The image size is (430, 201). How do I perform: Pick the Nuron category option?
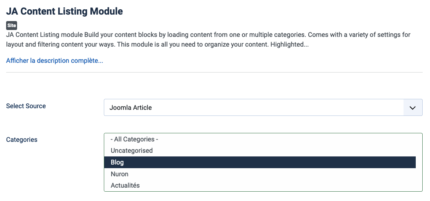click(x=119, y=174)
